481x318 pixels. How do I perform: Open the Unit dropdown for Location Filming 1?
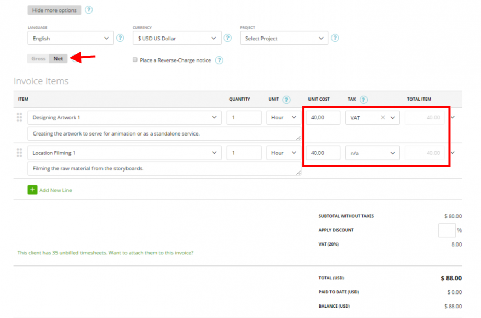[x=283, y=153]
